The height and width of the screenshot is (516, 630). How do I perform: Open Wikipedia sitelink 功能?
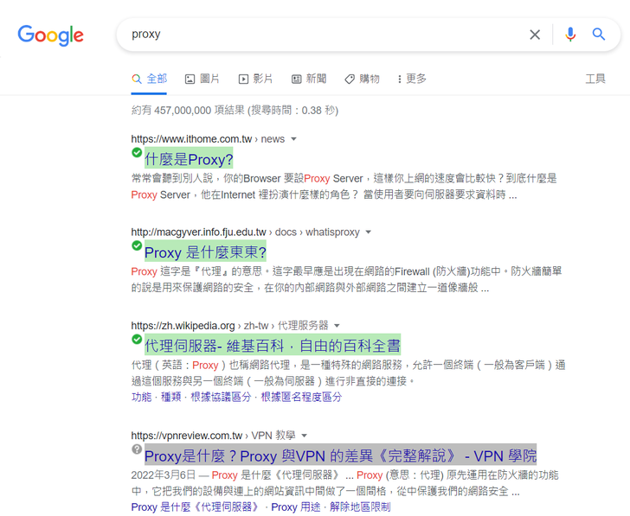coord(141,398)
